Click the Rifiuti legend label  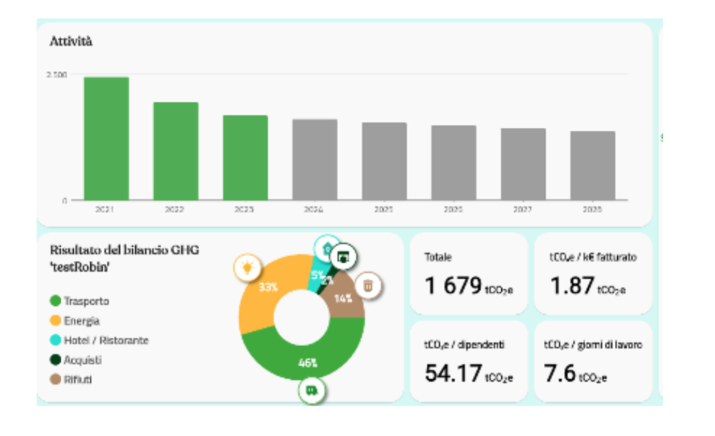78,379
